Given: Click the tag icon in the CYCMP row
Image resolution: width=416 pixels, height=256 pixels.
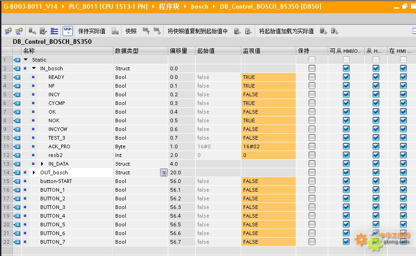Looking at the screenshot, I should [17, 103].
